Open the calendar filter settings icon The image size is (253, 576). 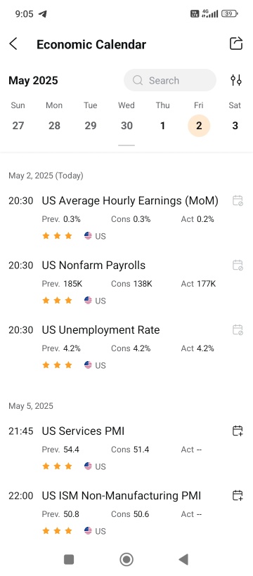point(236,80)
